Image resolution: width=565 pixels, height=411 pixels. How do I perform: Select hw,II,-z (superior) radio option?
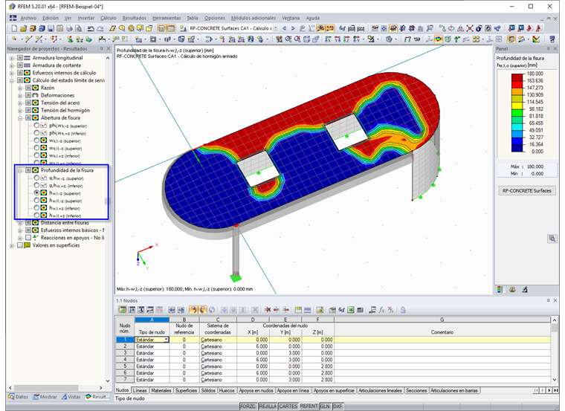[x=36, y=200]
